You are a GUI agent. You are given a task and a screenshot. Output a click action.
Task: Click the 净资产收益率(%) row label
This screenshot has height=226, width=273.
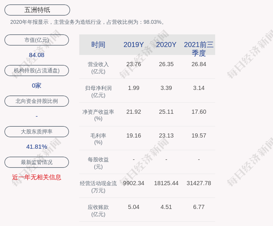[98, 115]
